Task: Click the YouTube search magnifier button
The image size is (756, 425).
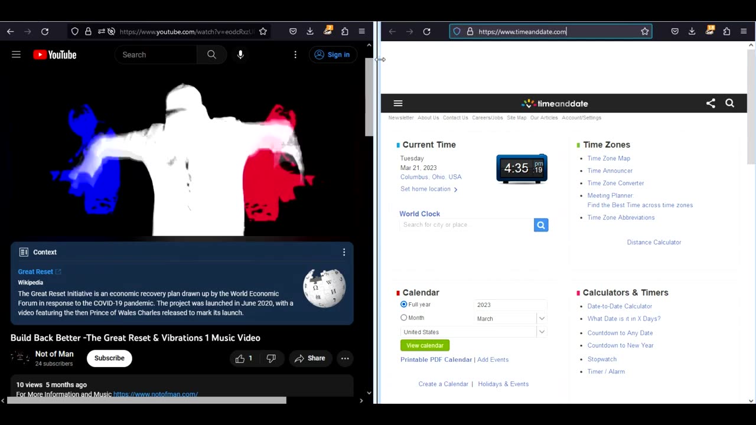Action: pos(211,54)
